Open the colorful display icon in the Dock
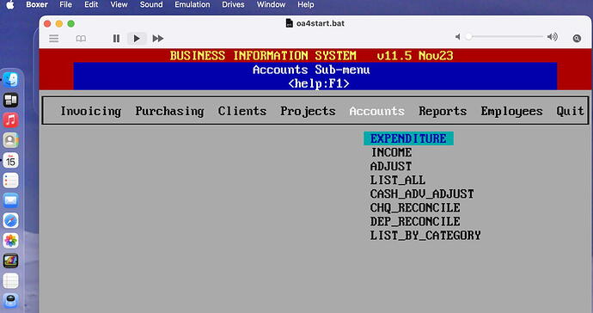 (x=10, y=261)
